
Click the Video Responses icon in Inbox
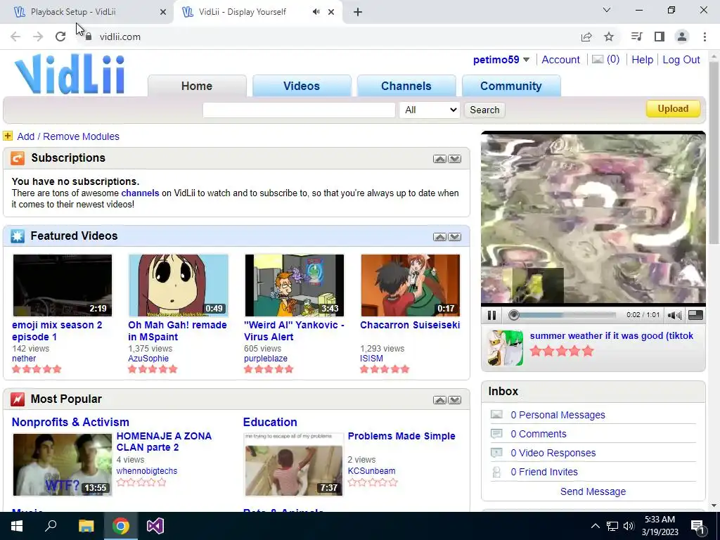click(496, 453)
